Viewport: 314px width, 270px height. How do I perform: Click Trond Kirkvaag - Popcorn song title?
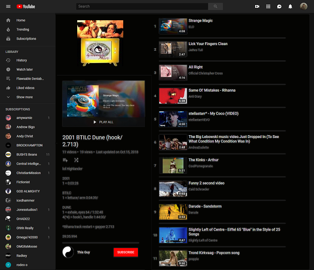[x=214, y=253]
